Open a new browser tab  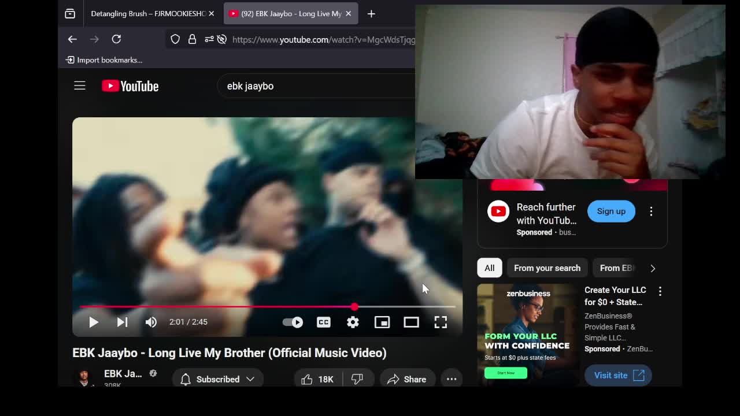371,13
